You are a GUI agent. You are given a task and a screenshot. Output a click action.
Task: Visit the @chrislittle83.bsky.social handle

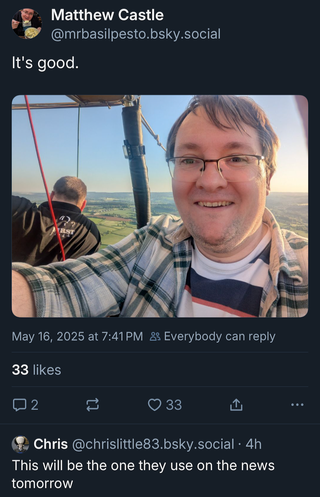click(x=153, y=444)
